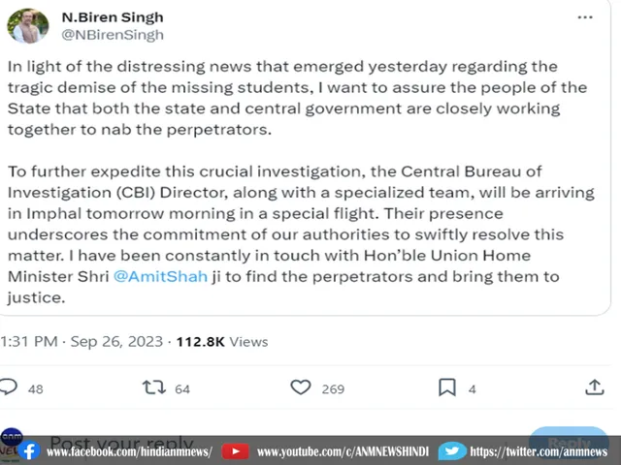The height and width of the screenshot is (465, 621).
Task: Click the @NBirenSingh handle
Action: pos(113,35)
